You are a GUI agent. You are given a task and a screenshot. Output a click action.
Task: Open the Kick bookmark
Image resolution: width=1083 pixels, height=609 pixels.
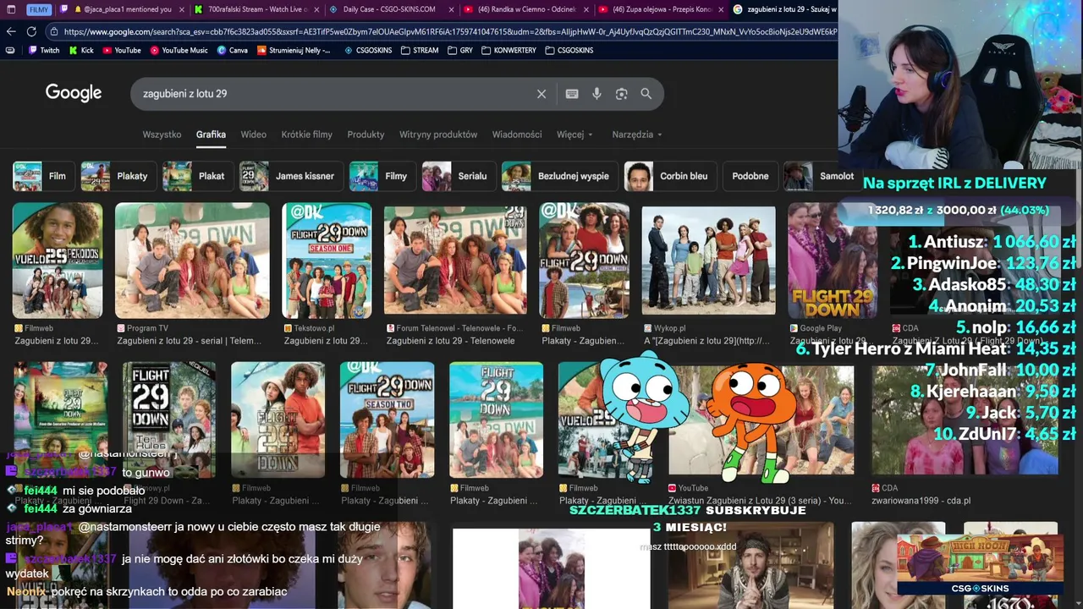click(x=80, y=50)
